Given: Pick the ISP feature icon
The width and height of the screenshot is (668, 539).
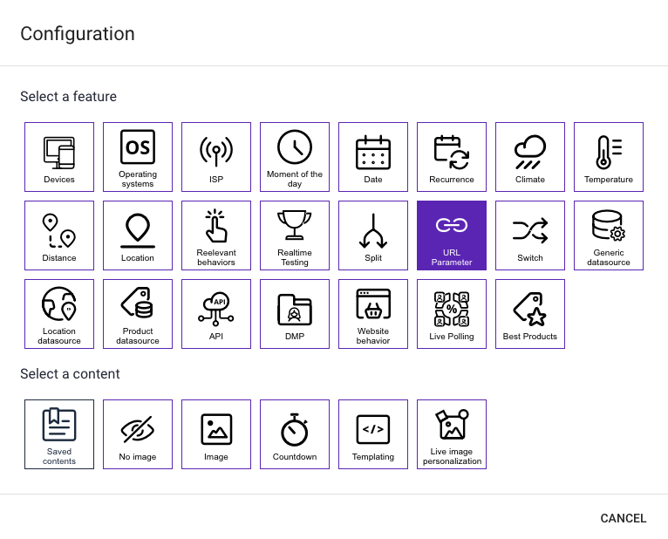Looking at the screenshot, I should (216, 157).
